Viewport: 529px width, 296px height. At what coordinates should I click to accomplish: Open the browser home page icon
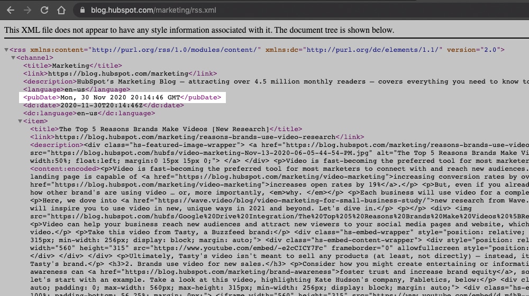[x=61, y=10]
